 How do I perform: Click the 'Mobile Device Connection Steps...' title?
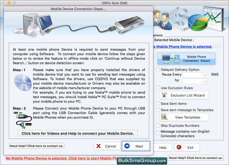(x=78, y=9)
